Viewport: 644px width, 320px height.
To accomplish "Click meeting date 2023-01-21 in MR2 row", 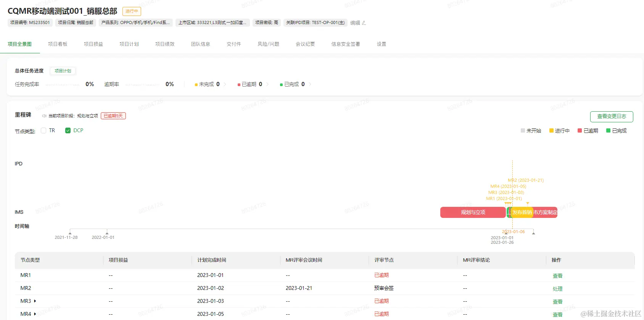I will tap(299, 288).
